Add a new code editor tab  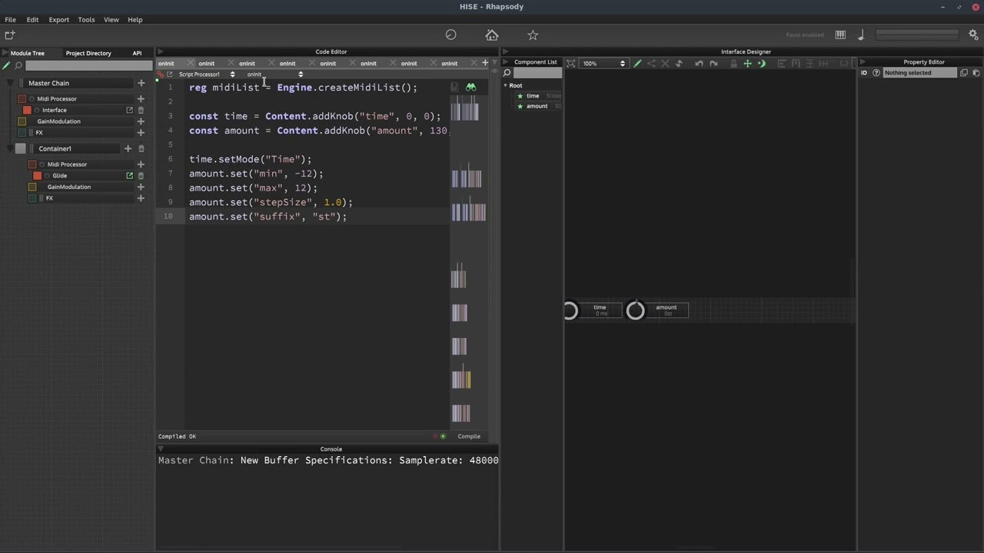[x=485, y=63]
